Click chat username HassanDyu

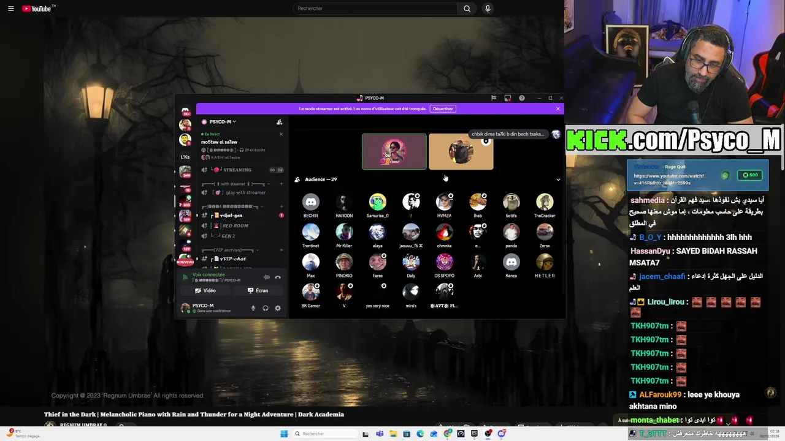click(649, 251)
